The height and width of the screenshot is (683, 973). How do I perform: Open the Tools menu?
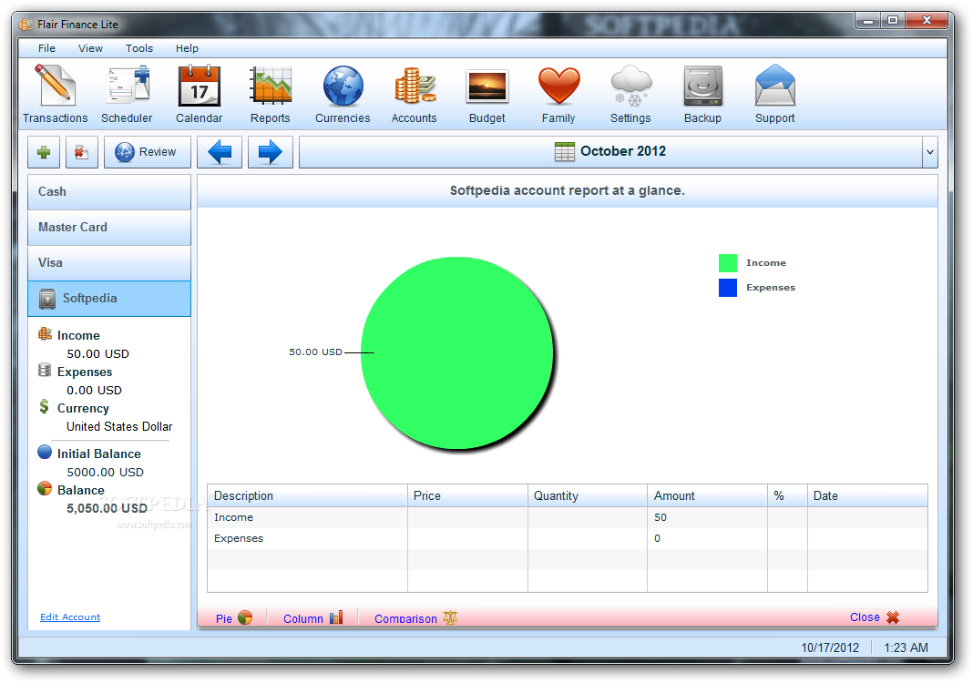point(139,48)
